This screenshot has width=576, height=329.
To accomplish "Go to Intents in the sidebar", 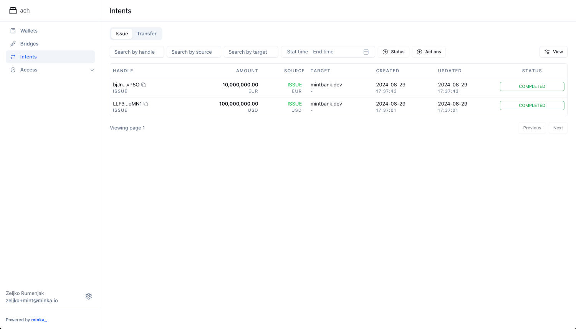I will [28, 57].
